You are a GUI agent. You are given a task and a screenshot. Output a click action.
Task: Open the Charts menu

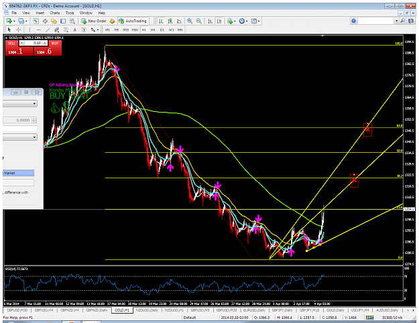pyautogui.click(x=54, y=13)
